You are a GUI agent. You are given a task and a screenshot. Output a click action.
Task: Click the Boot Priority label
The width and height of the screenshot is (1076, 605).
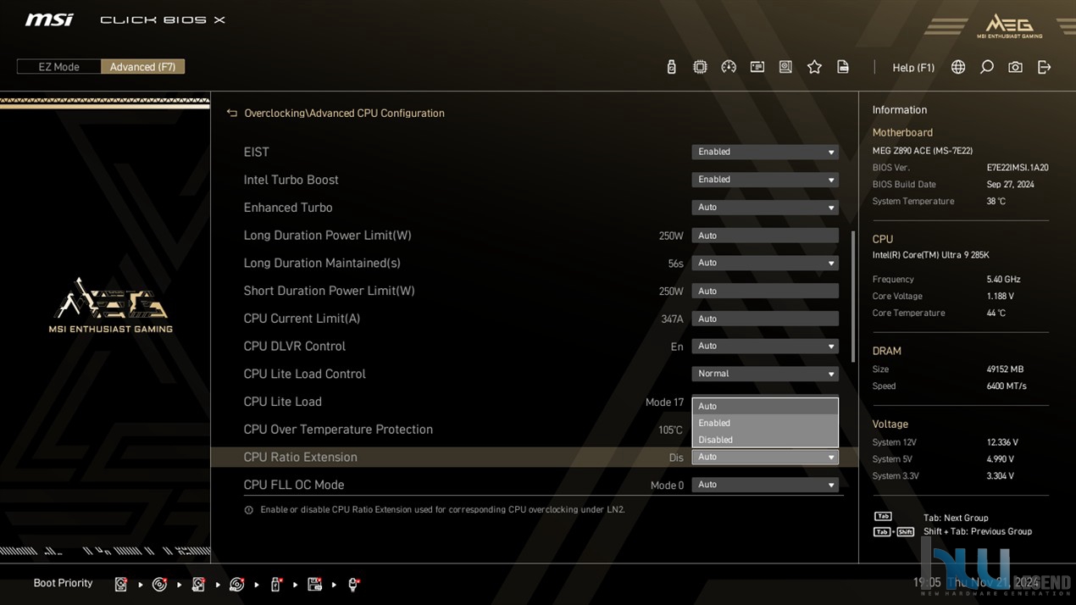pyautogui.click(x=63, y=583)
